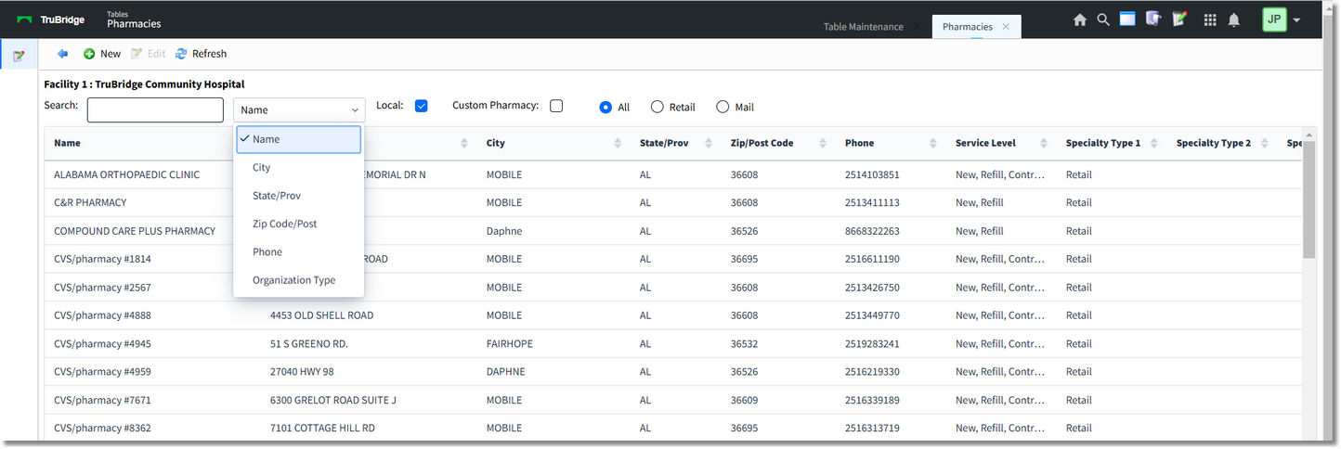Sort the City column arrows

click(618, 143)
